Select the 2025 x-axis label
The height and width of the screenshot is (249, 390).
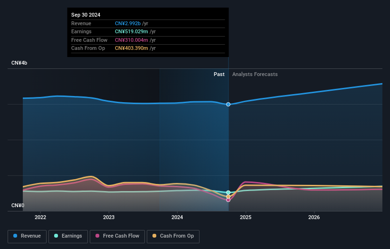(x=246, y=217)
